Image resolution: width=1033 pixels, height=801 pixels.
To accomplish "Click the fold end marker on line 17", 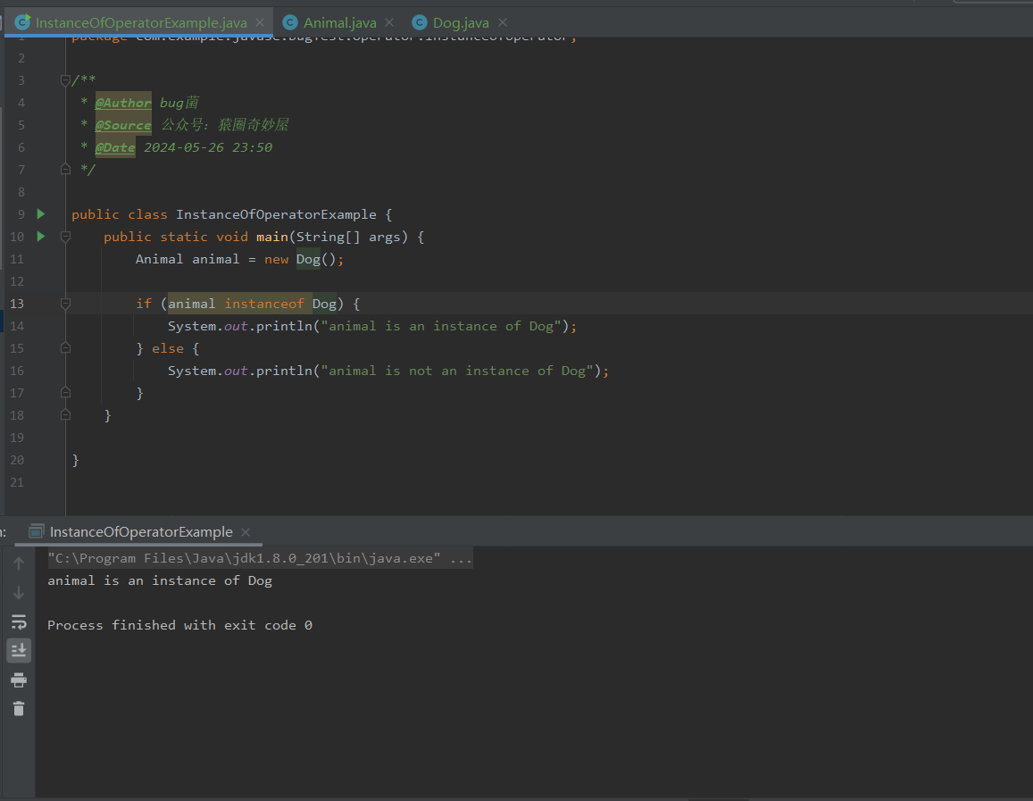I will point(65,393).
